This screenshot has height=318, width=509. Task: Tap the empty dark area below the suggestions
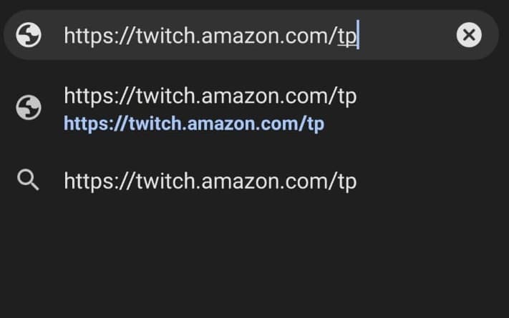tap(255, 259)
